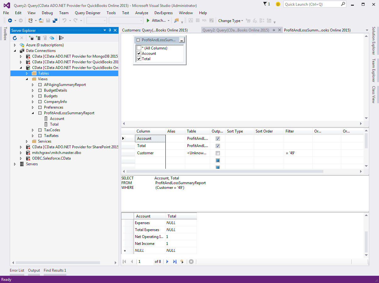Open the Error List panel tab
The width and height of the screenshot is (379, 283).
tap(17, 270)
